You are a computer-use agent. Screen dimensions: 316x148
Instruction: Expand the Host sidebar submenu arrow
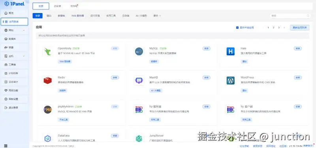pyautogui.click(x=24, y=56)
